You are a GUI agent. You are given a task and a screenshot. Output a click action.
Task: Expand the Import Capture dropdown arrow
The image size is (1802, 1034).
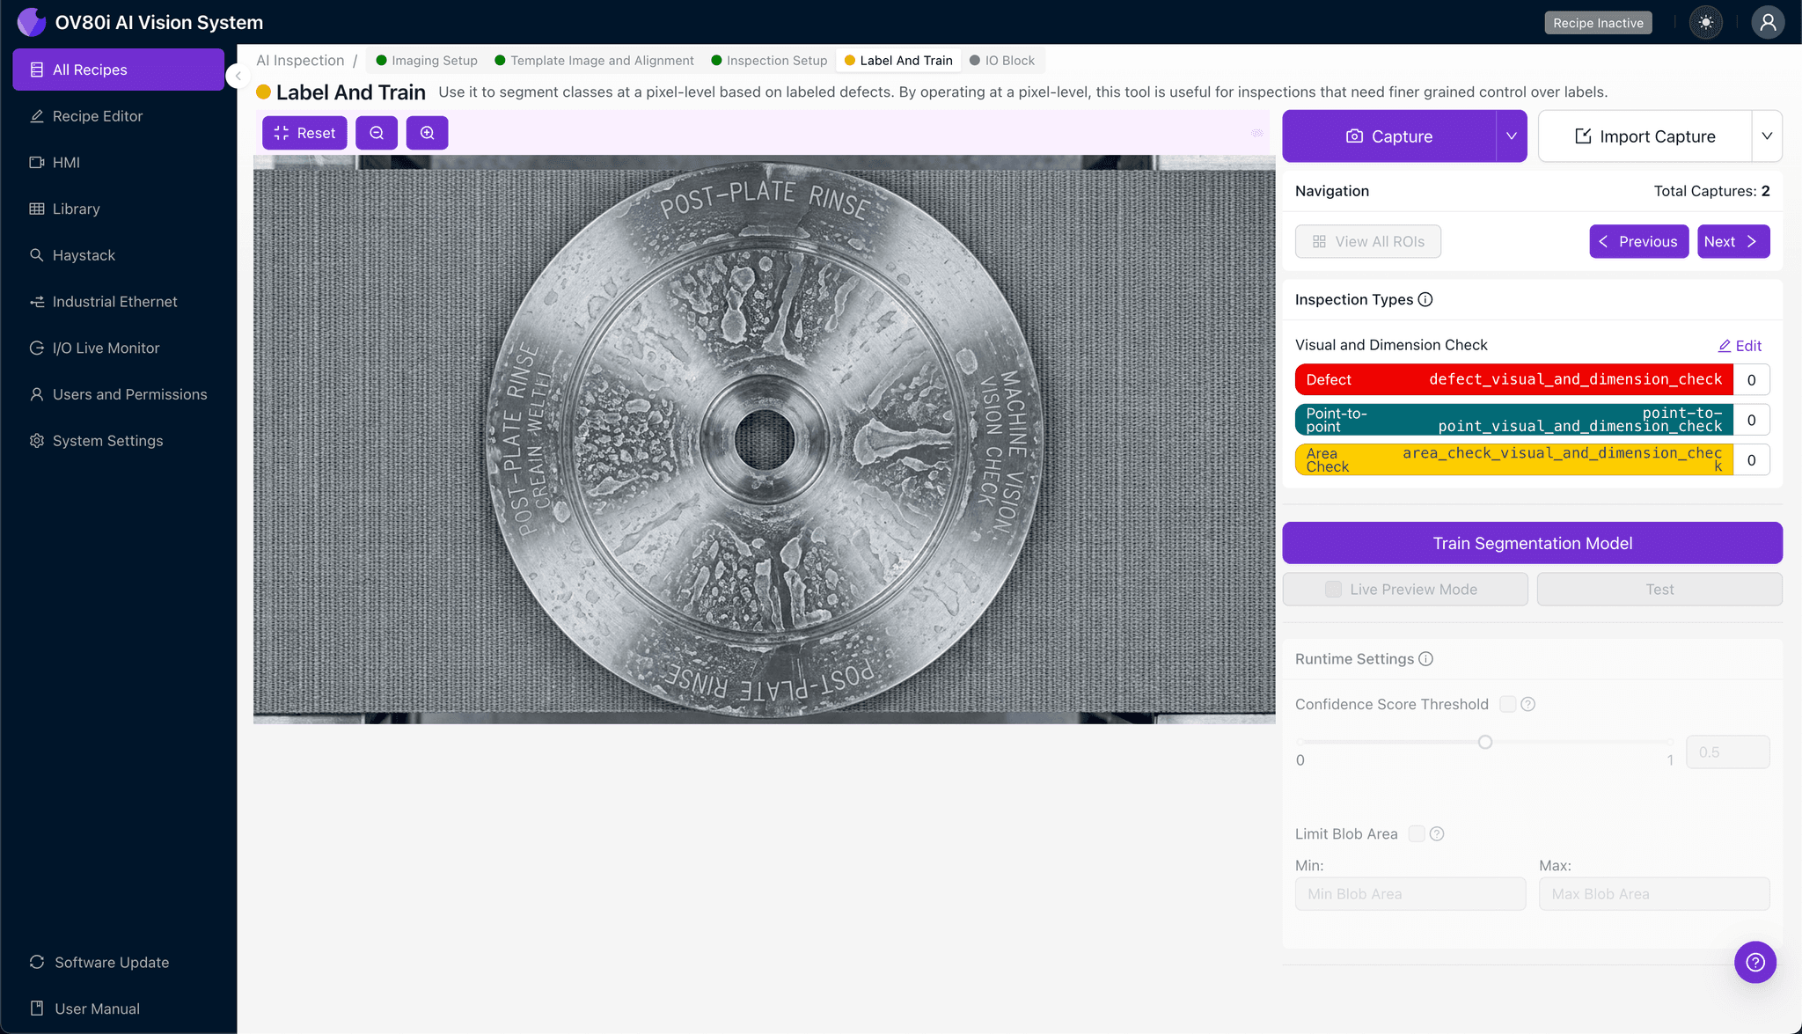(x=1766, y=136)
